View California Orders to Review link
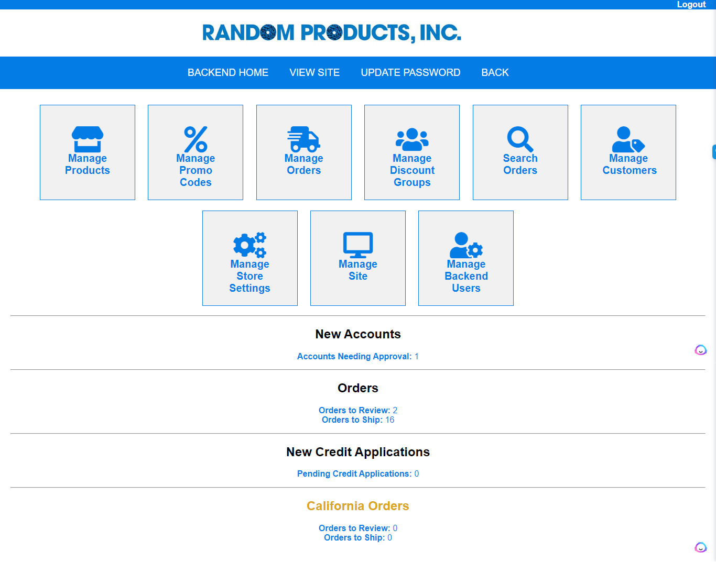 pos(357,528)
